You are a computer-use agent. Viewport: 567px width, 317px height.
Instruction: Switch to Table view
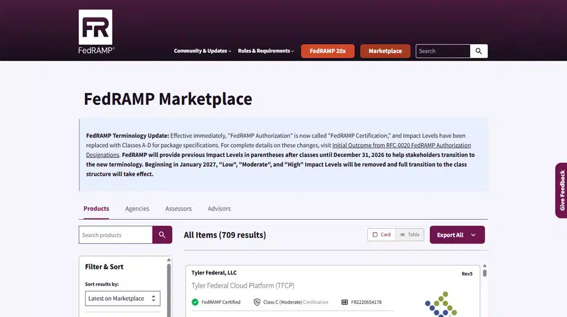tap(410, 235)
